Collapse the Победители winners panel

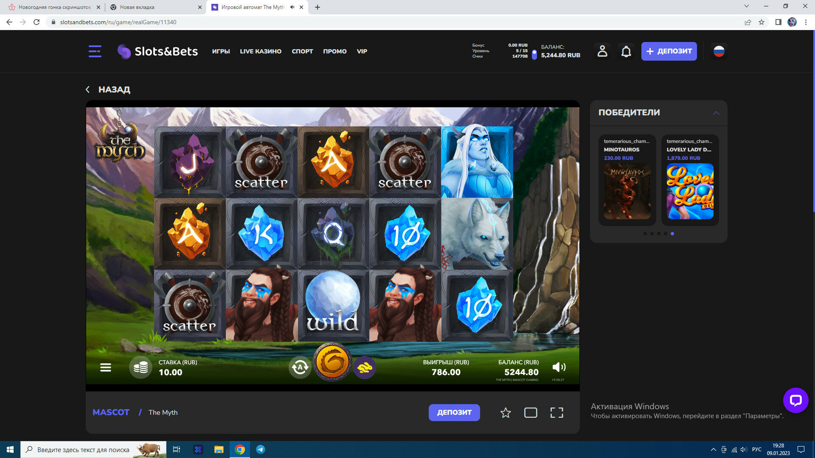click(716, 113)
